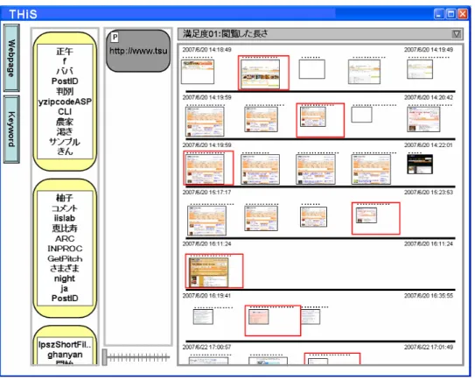Viewport: 475px width, 380px height.
Task: Select keyword iislab
Action: point(65,218)
